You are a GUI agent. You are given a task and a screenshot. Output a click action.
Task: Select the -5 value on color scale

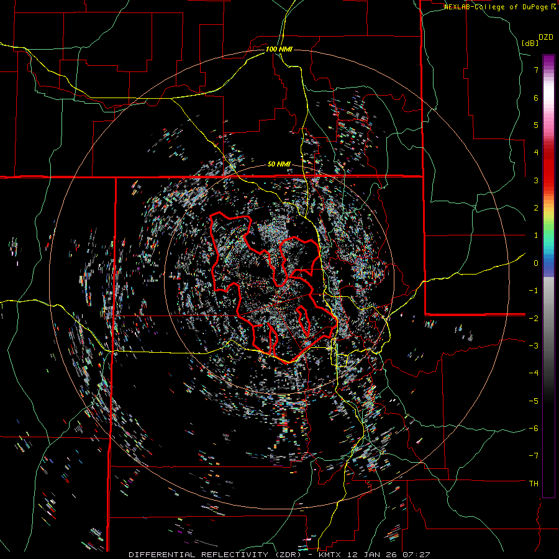(x=534, y=401)
